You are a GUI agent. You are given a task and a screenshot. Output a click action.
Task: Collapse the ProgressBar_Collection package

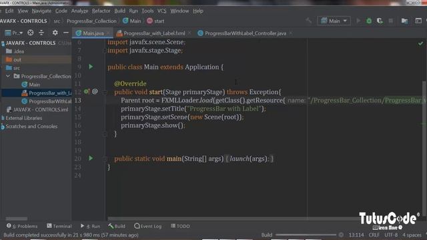[x=8, y=76]
